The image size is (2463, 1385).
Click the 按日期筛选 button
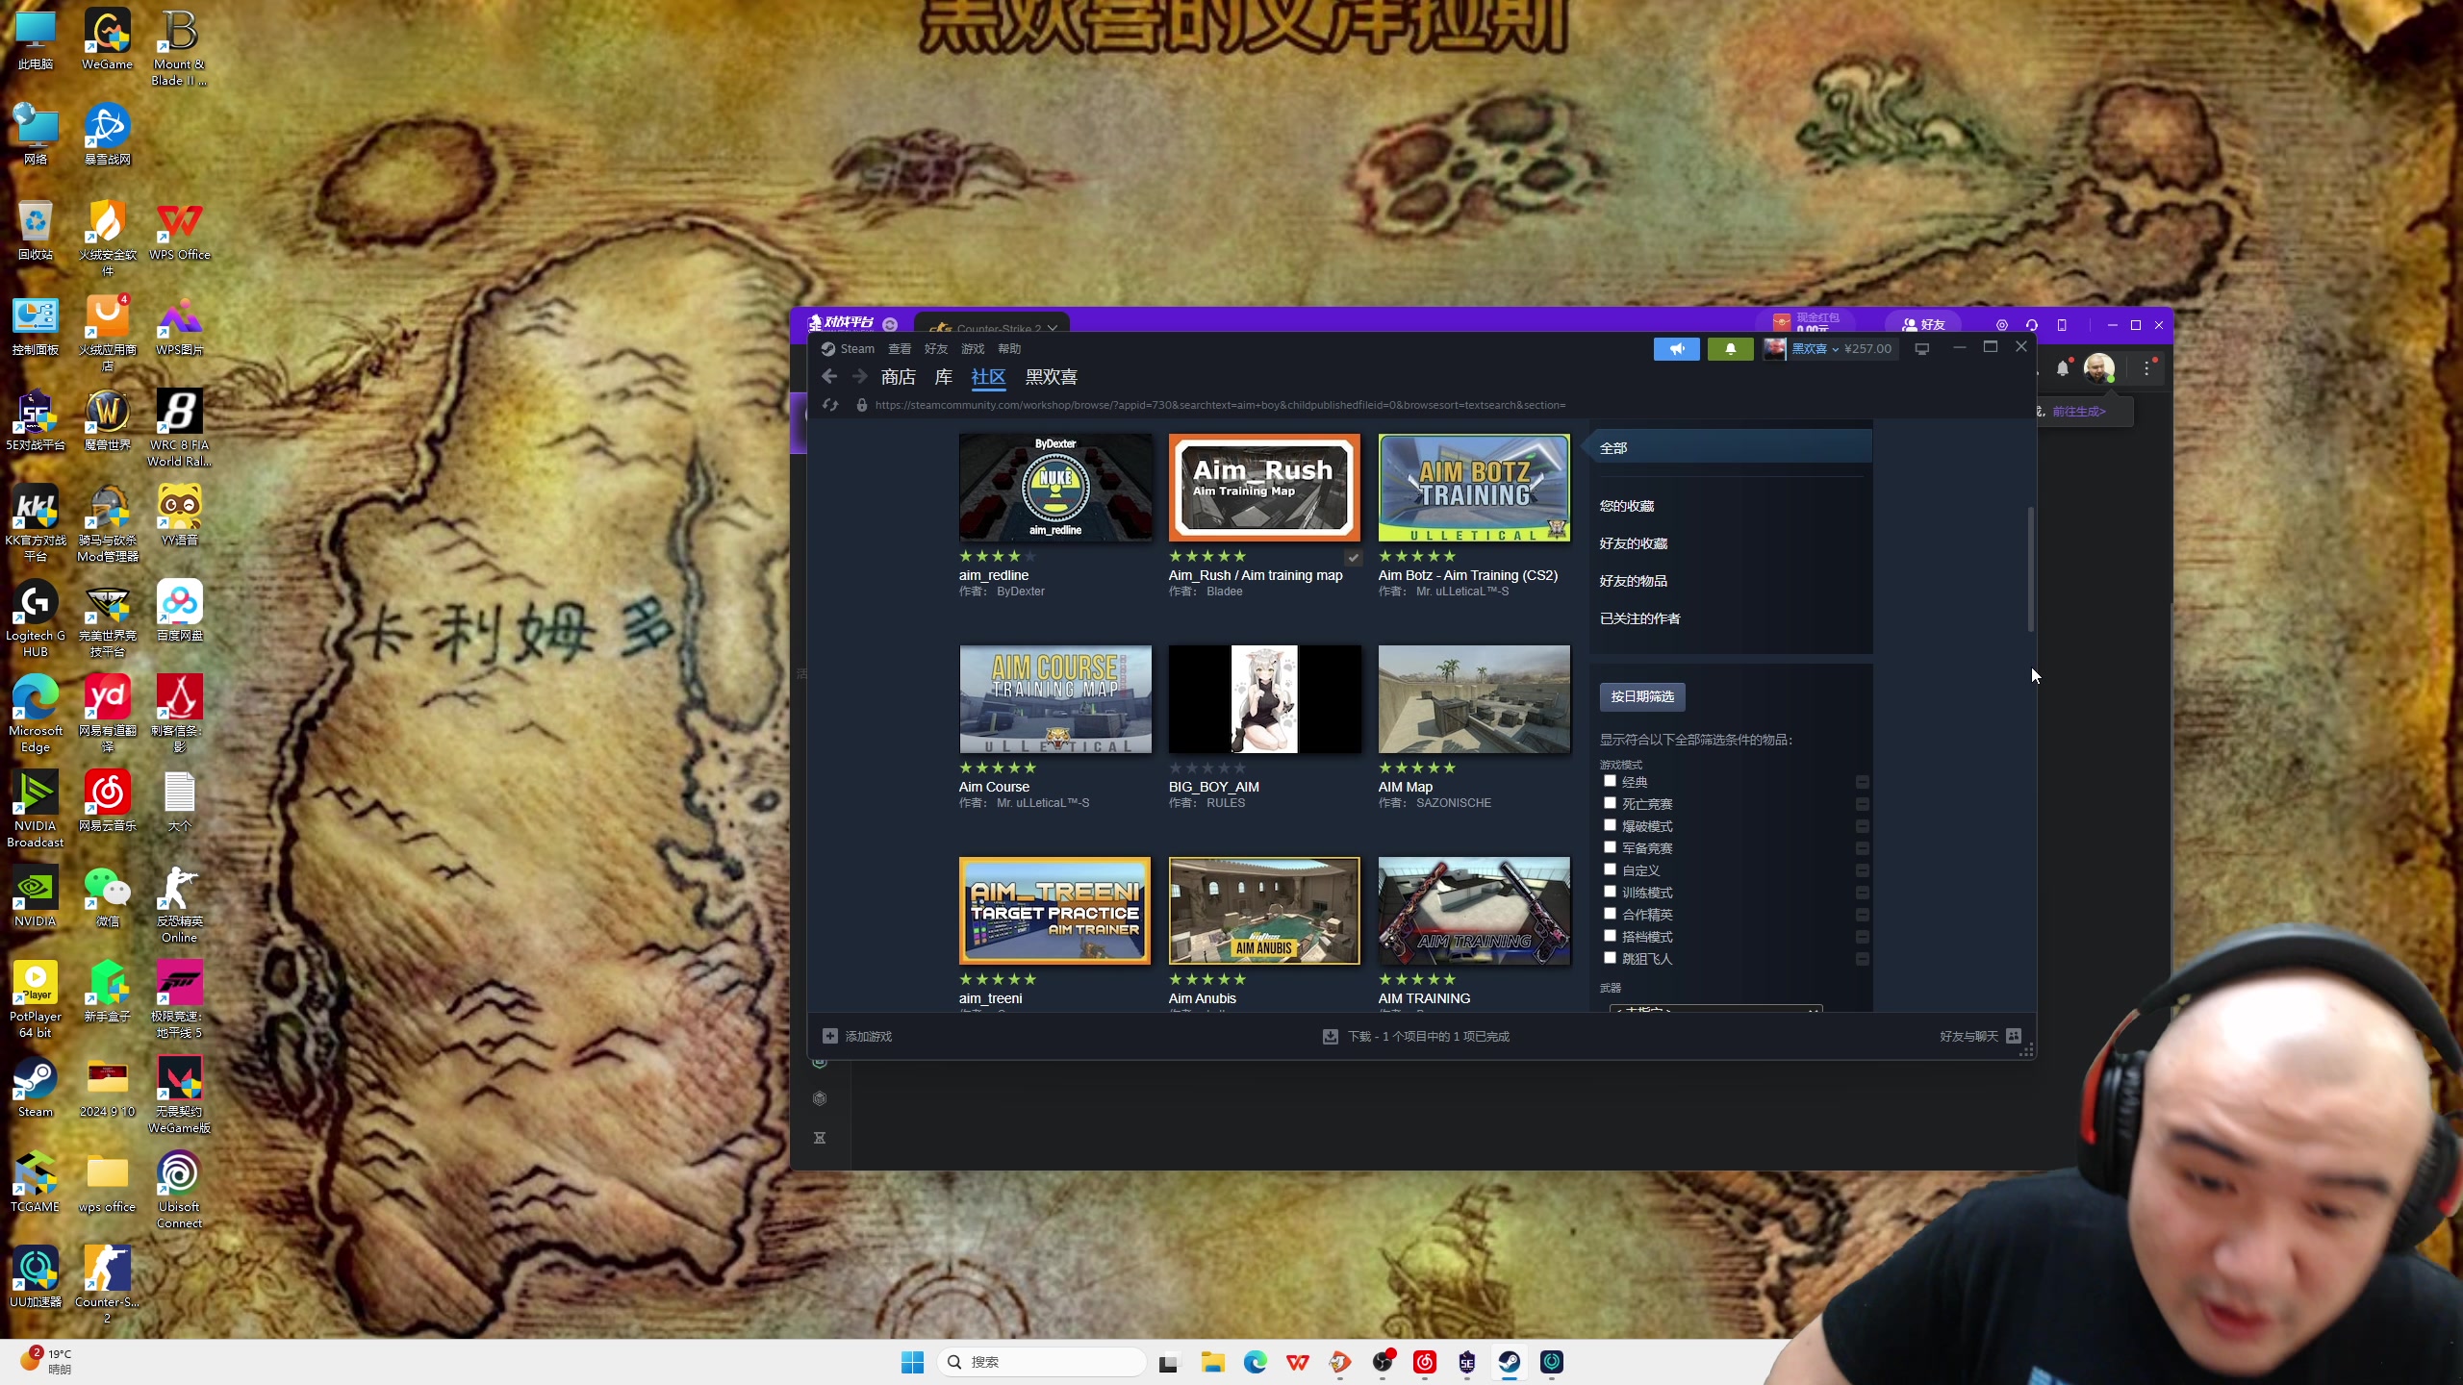point(1642,696)
